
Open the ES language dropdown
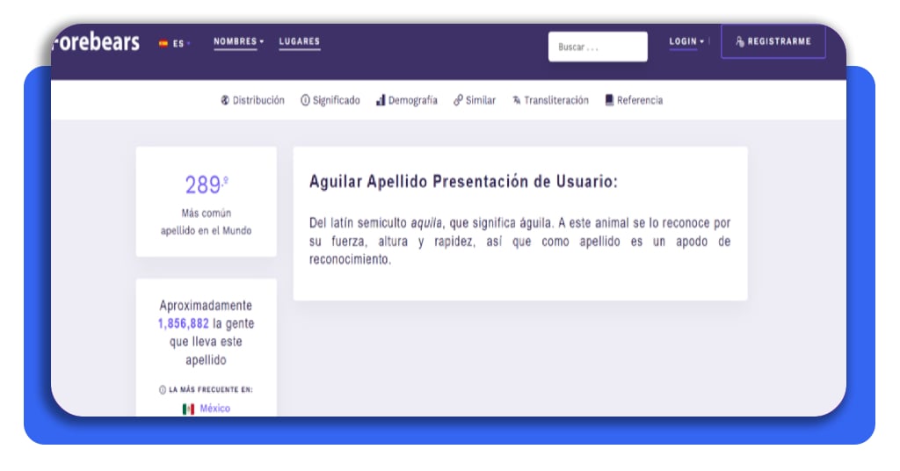click(175, 43)
